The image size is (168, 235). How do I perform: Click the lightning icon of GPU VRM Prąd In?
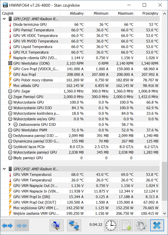(x=10, y=197)
